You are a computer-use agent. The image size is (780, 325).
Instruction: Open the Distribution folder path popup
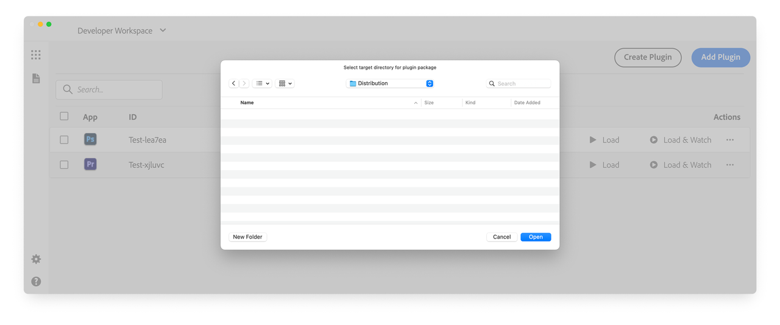coord(390,83)
